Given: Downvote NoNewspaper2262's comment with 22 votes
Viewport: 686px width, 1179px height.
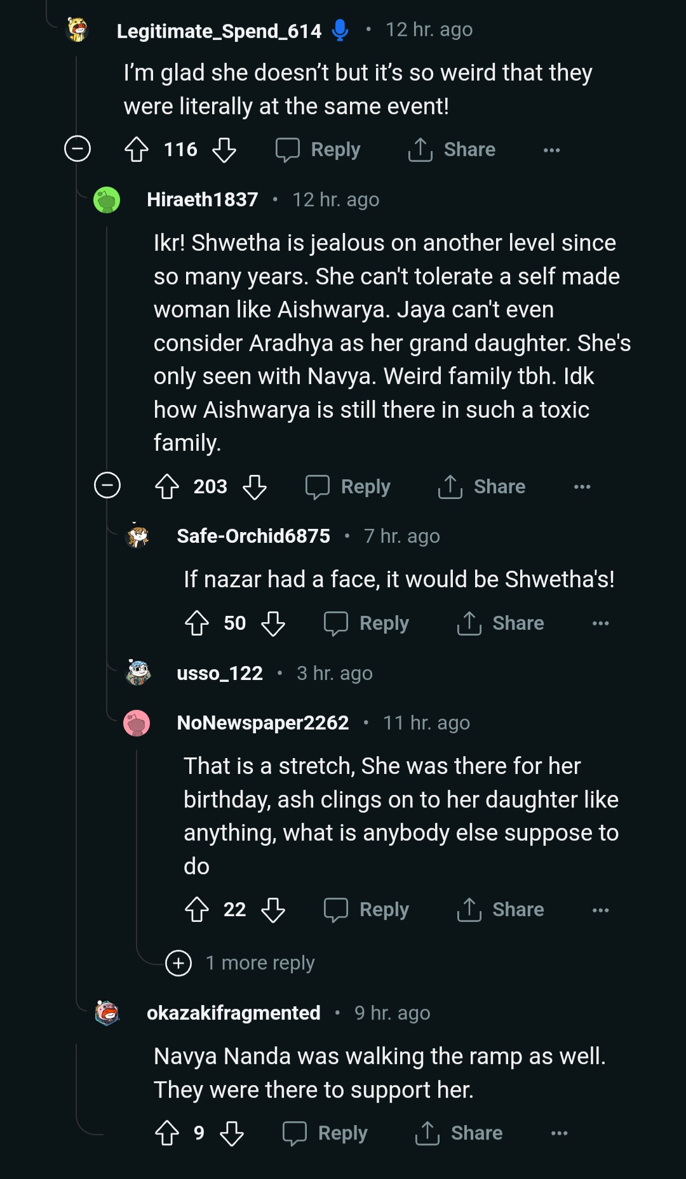Looking at the screenshot, I should tap(273, 910).
